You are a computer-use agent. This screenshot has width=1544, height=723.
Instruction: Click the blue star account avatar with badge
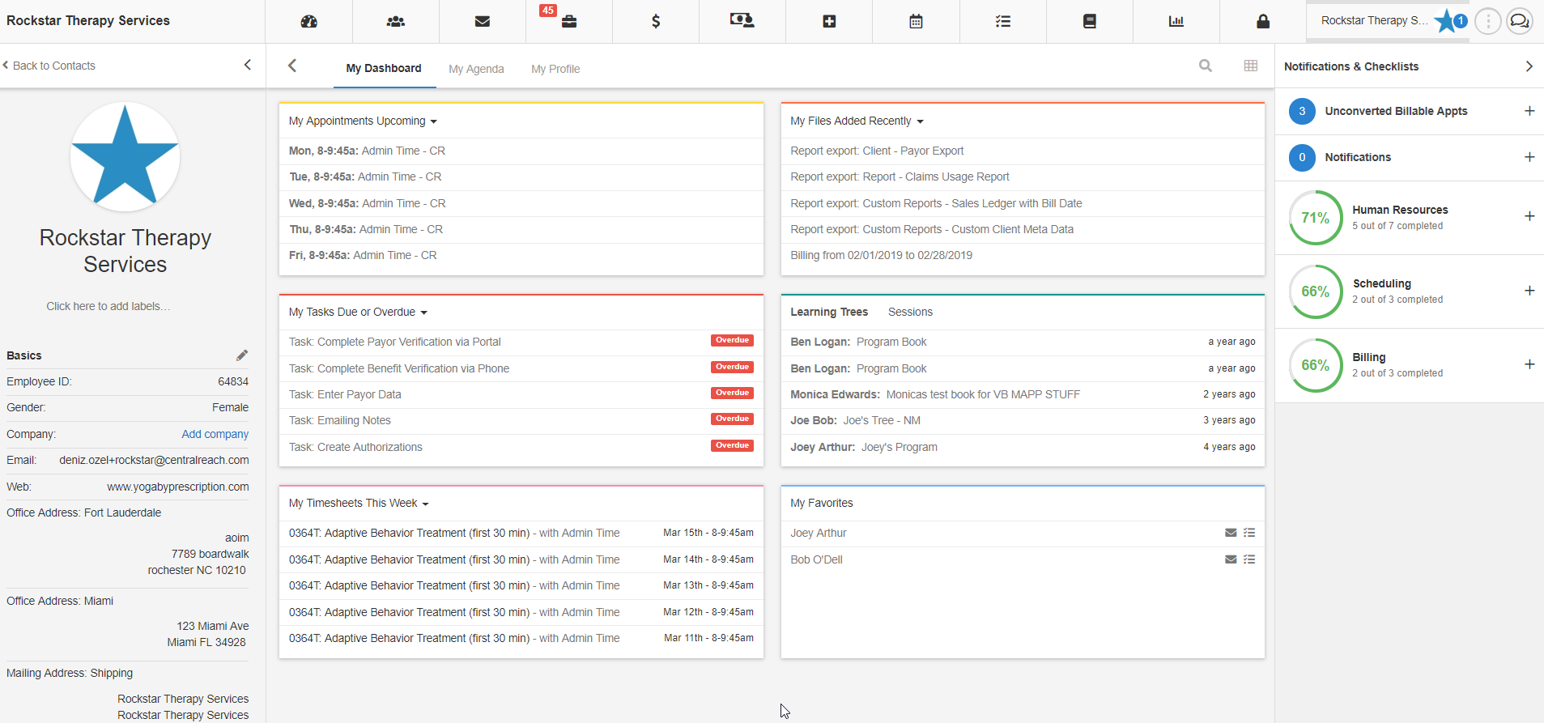(1448, 21)
